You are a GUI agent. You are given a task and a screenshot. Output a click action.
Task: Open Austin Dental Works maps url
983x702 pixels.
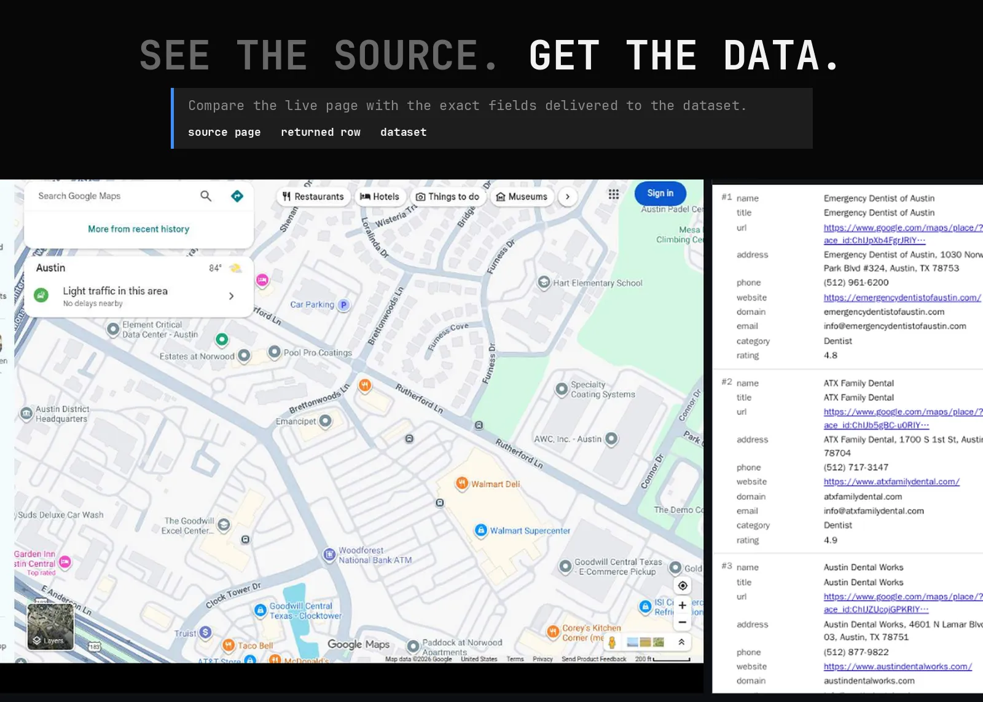click(x=903, y=602)
